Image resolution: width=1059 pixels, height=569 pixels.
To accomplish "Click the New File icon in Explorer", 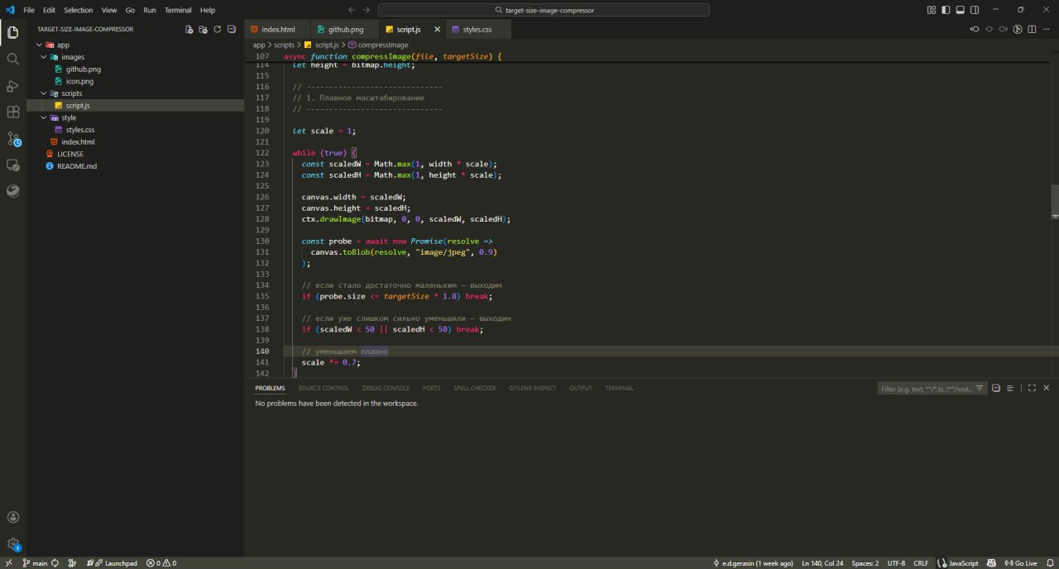I will click(189, 29).
